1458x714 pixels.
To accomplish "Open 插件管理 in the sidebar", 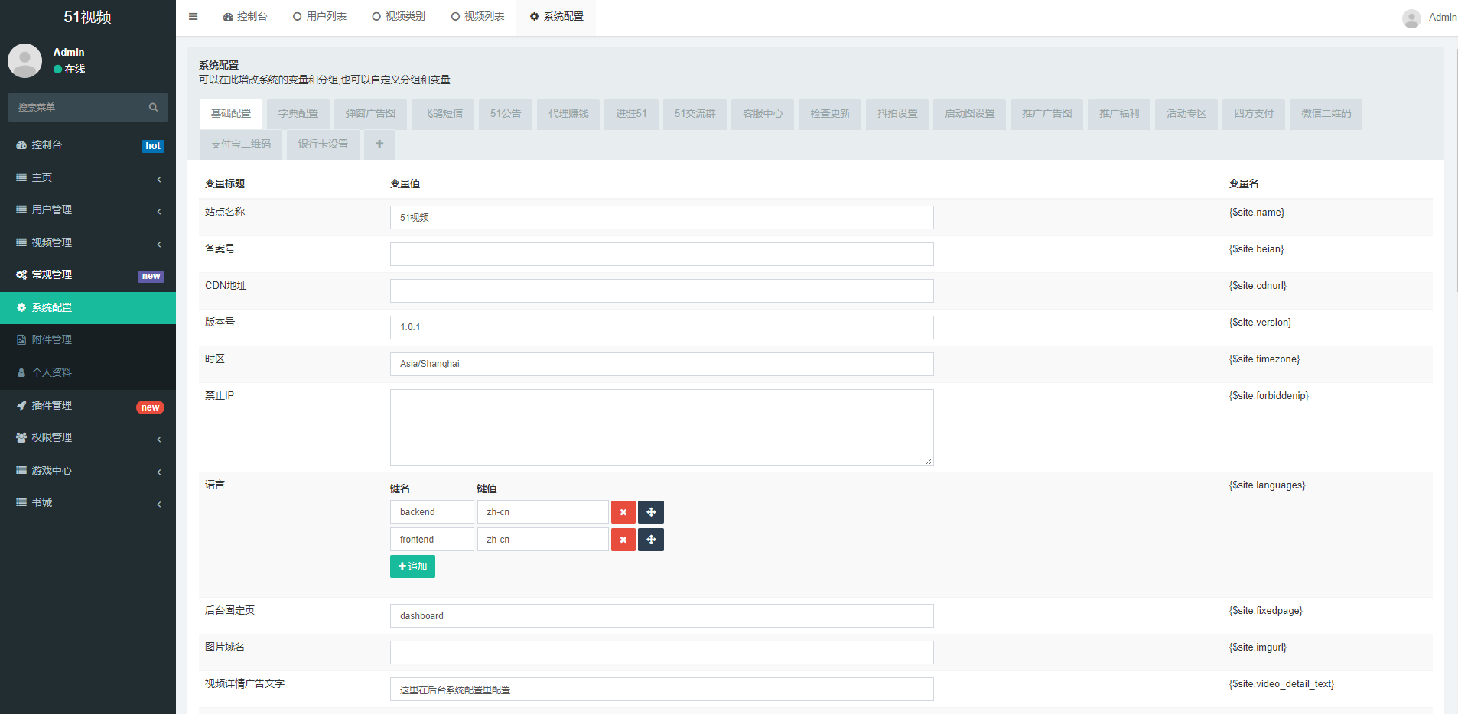I will point(54,405).
